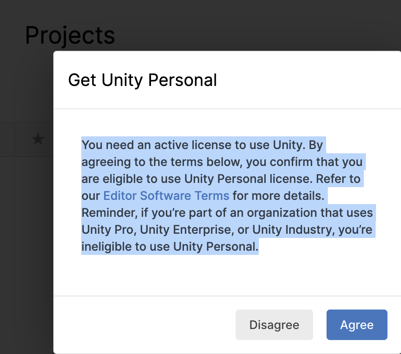This screenshot has width=401, height=354.
Task: Click the "Projects" page heading
Action: (70, 36)
